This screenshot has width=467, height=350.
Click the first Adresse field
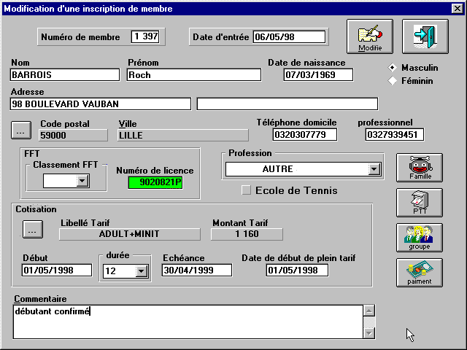[101, 104]
